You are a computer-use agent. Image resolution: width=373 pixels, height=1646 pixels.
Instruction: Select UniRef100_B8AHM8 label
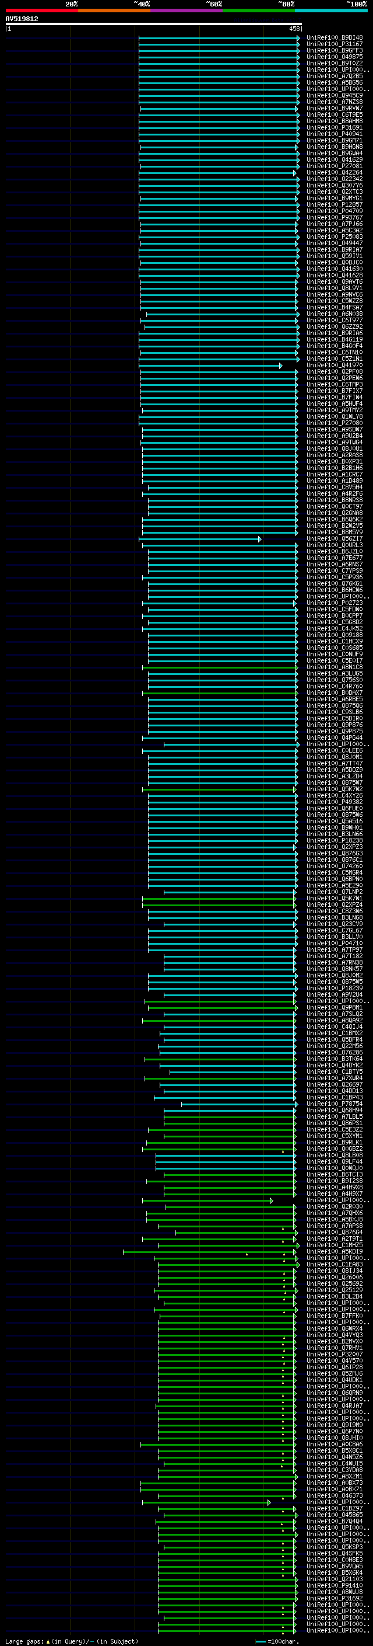point(335,121)
